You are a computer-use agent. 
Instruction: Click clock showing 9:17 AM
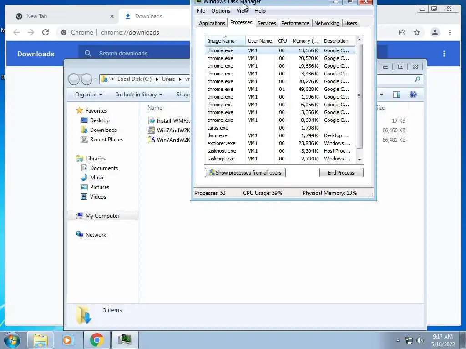(x=443, y=337)
